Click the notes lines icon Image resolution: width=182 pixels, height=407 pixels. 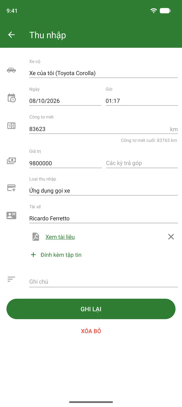(11, 279)
